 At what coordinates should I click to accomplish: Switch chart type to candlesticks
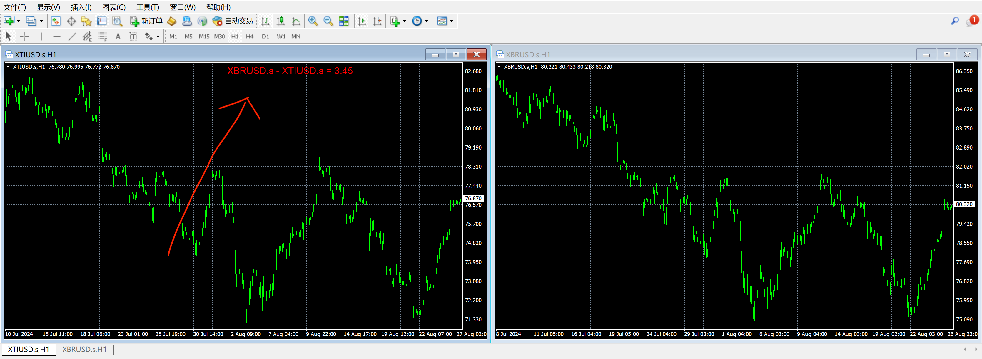coord(280,21)
